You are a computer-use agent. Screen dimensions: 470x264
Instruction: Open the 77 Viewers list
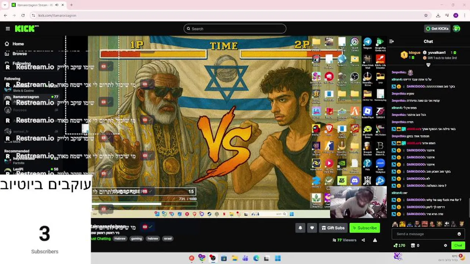(x=344, y=240)
